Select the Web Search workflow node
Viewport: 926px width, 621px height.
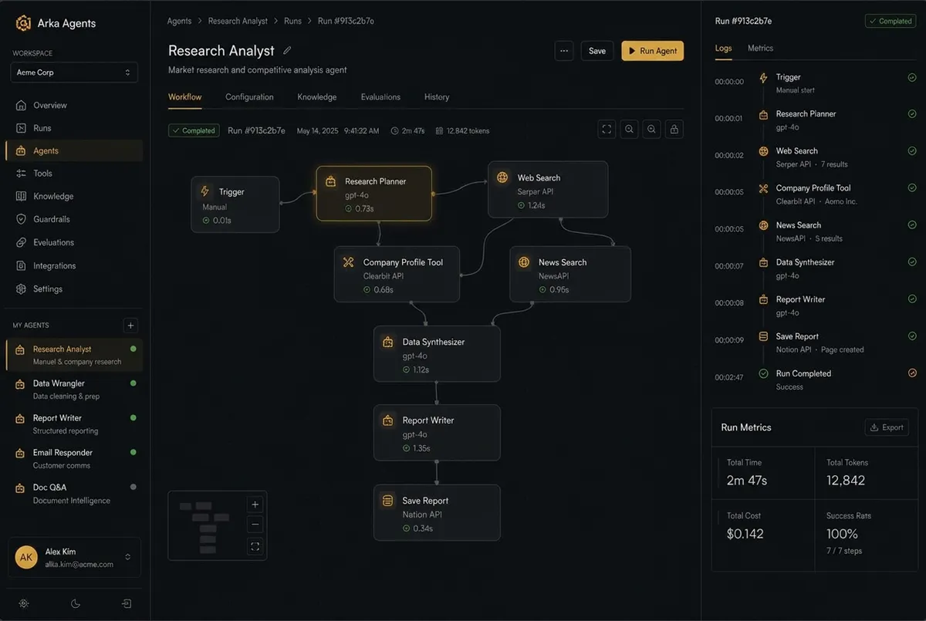(548, 190)
